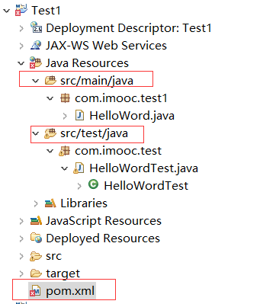Collapse the Test1 project node
This screenshot has height=304, width=276.
coord(7,11)
